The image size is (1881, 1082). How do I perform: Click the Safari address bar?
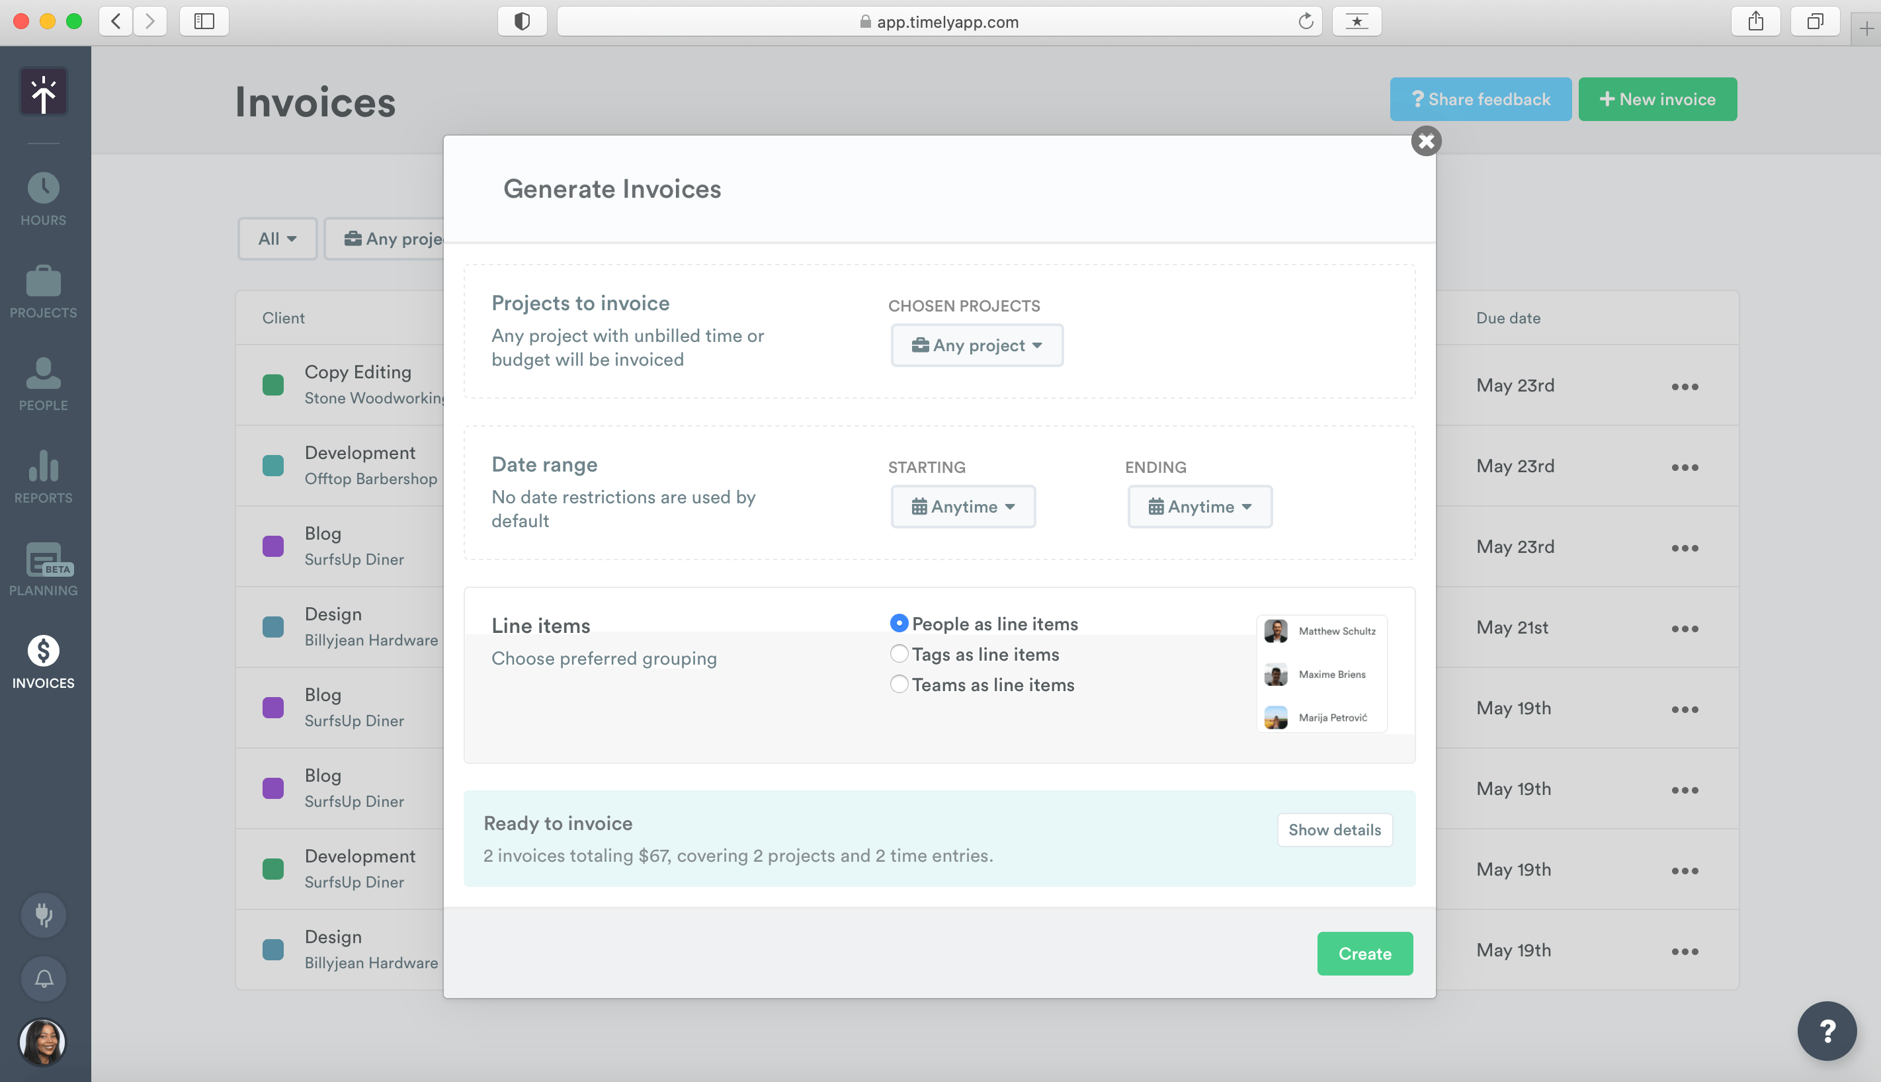[x=939, y=22]
